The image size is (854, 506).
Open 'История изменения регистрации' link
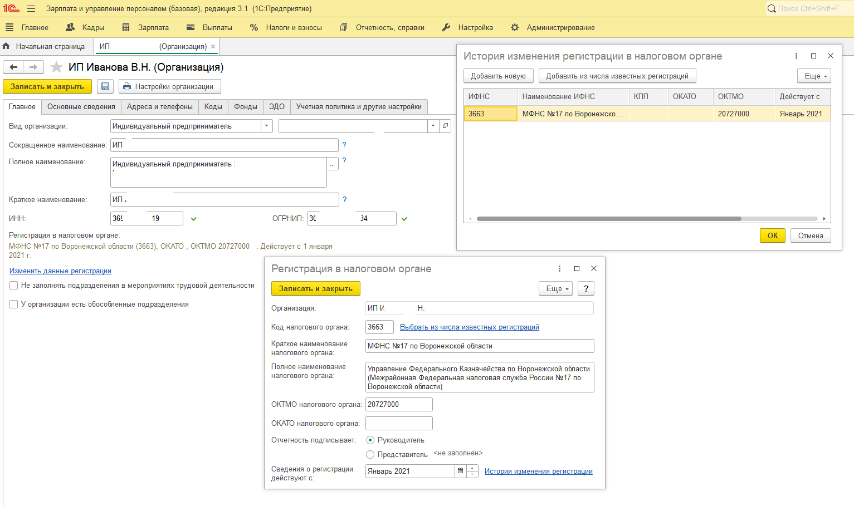coord(538,471)
